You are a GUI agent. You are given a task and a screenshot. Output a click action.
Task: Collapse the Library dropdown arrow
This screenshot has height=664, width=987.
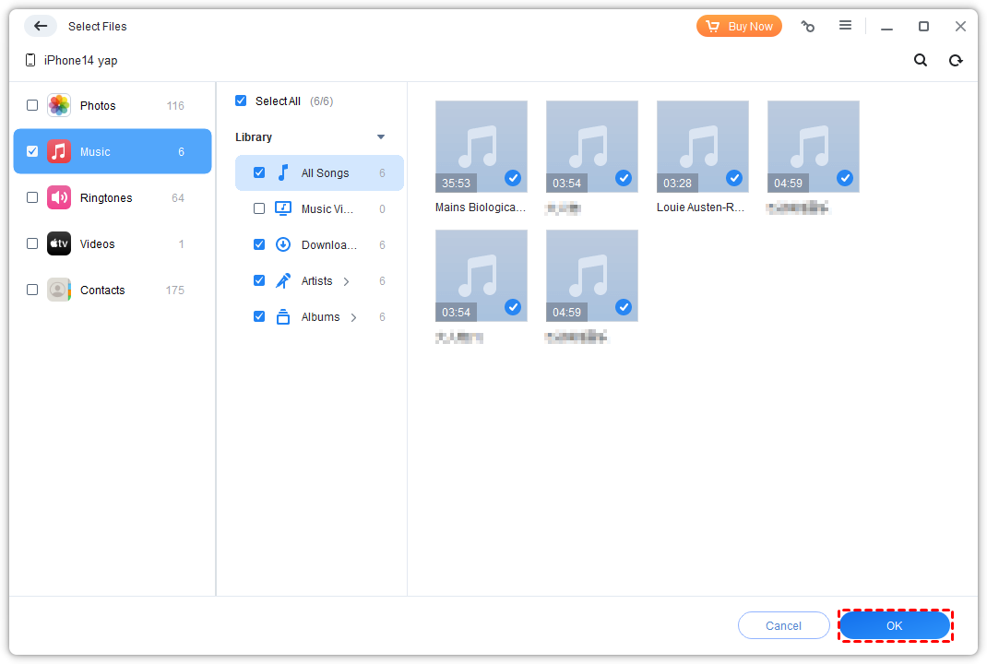pos(381,137)
